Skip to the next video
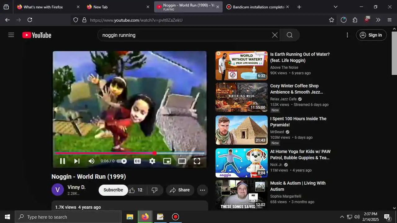Screen dimensions: 397x223 (x=77, y=161)
